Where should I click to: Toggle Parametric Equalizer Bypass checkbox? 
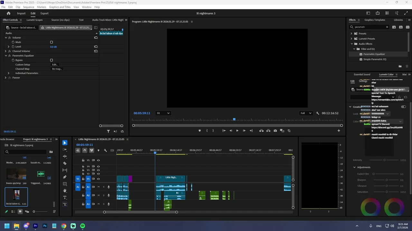pyautogui.click(x=51, y=60)
